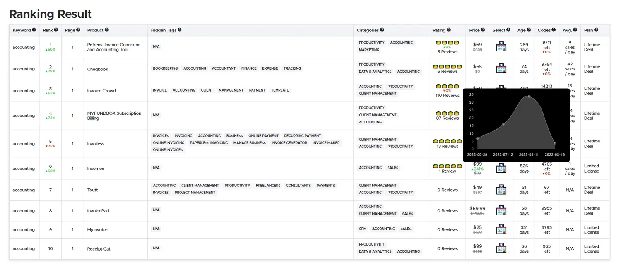Click the chart peak point above 2022-08-11

529,96
